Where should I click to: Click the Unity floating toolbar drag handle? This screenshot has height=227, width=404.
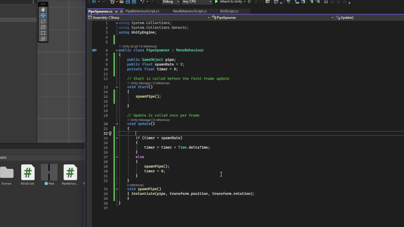tap(43, 4)
